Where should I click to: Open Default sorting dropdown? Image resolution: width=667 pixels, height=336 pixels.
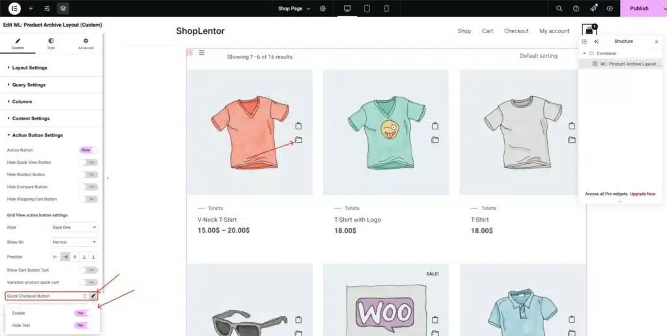click(538, 56)
